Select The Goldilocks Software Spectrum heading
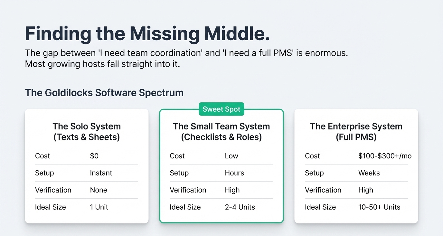The width and height of the screenshot is (443, 236). click(104, 93)
